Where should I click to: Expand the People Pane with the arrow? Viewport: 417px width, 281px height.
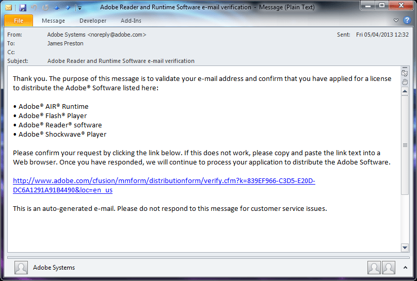tap(405, 268)
